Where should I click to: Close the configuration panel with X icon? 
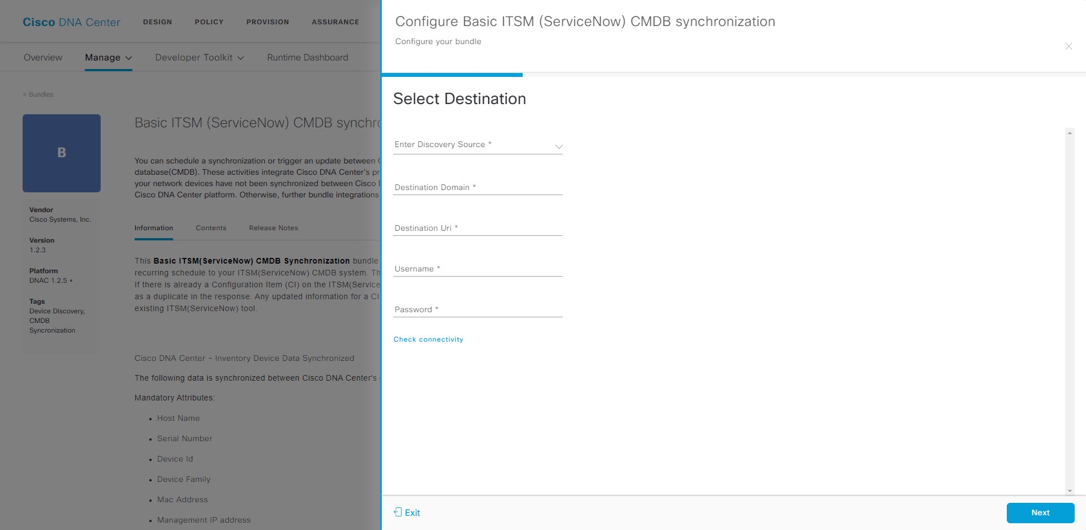pyautogui.click(x=1068, y=46)
